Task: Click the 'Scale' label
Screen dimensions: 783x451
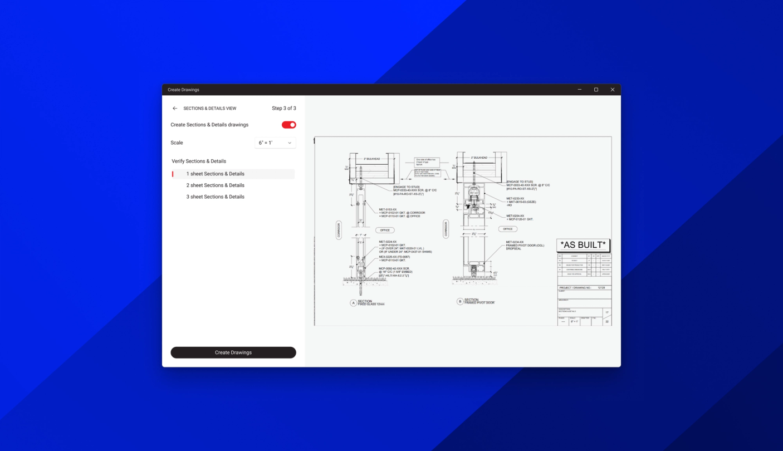Action: pos(177,143)
